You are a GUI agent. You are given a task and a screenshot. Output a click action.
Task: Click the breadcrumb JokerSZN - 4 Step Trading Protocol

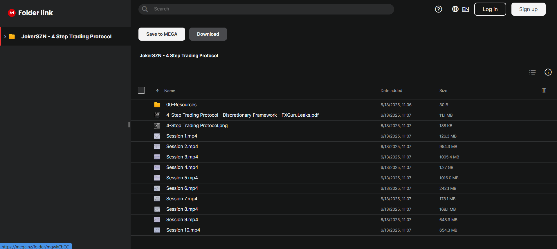click(x=179, y=55)
